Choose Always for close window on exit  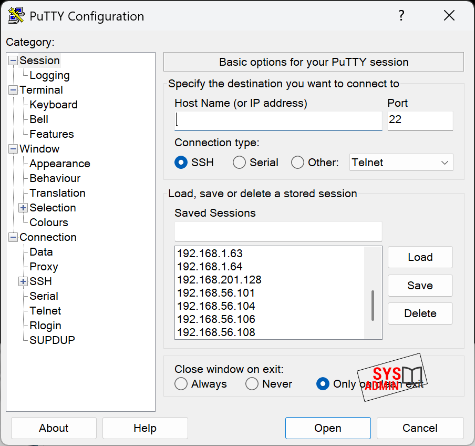(x=181, y=384)
